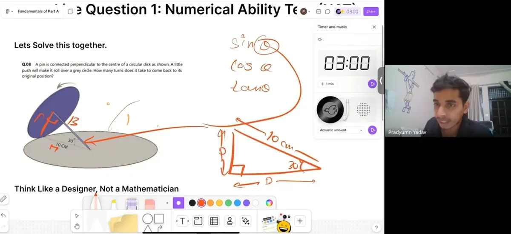Screen dimensions: 511x234
Task: Pick the blue color swatch
Action: tap(237, 203)
